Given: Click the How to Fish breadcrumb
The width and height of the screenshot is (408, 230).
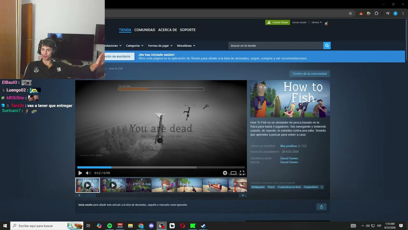Looking at the screenshot, I should tap(116, 68).
